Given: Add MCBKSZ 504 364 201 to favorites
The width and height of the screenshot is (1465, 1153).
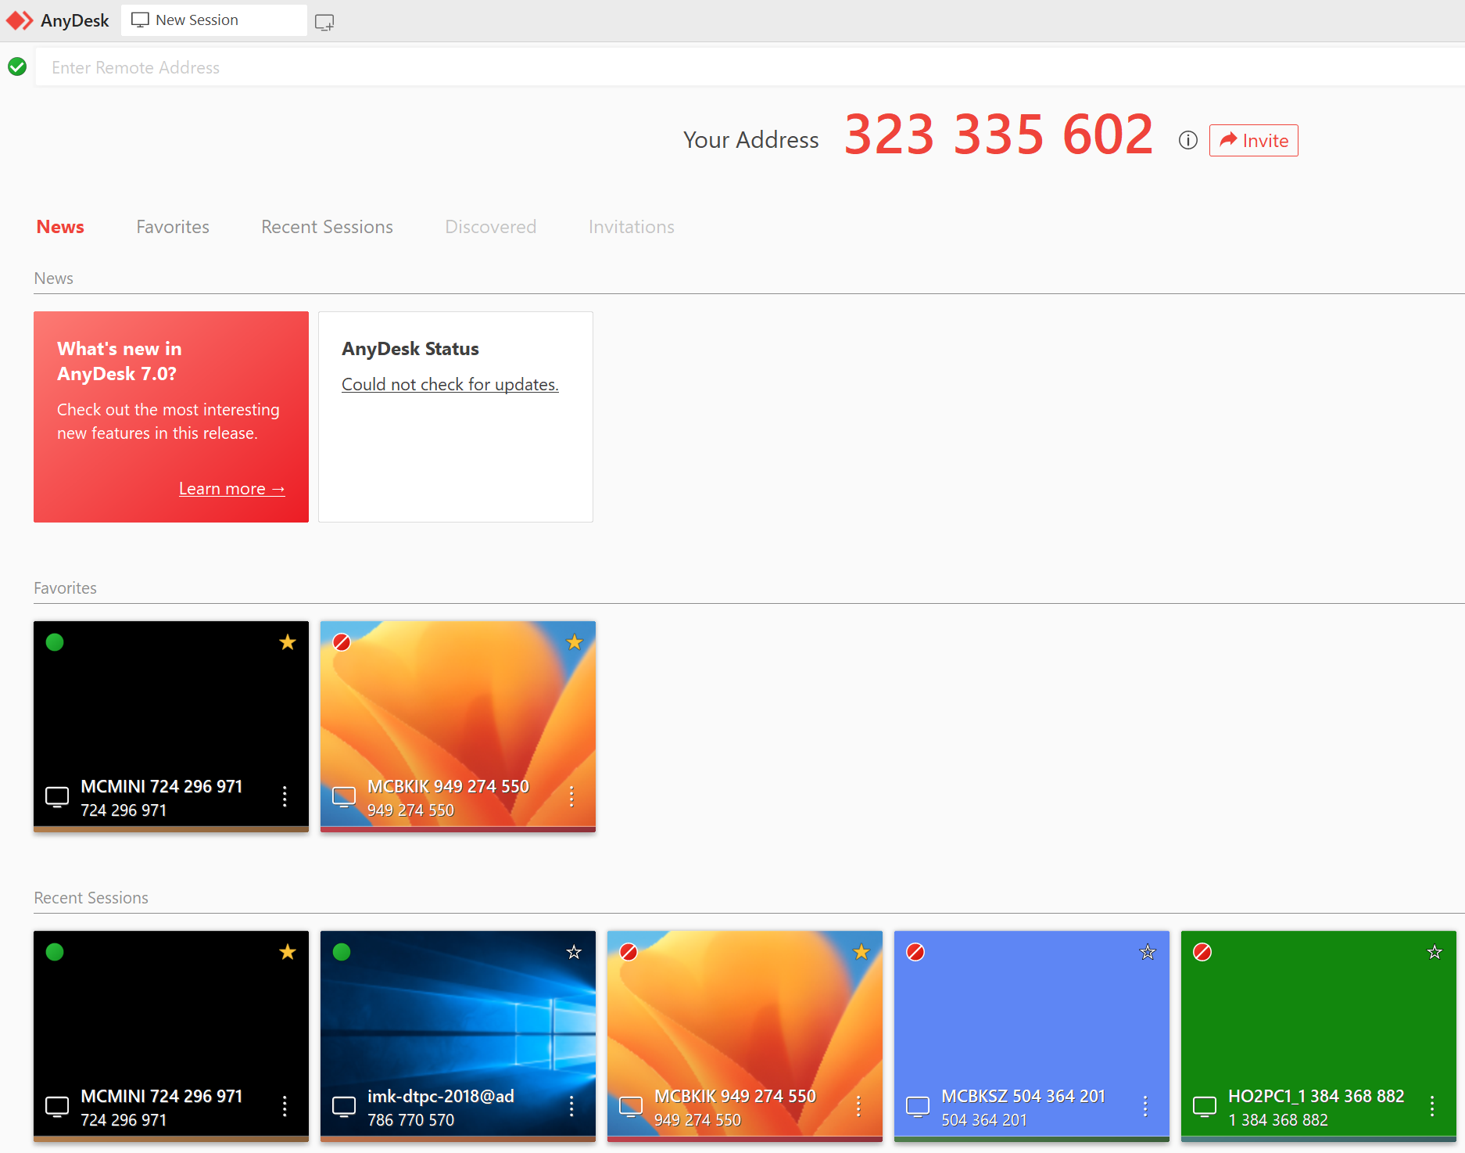Looking at the screenshot, I should point(1148,952).
